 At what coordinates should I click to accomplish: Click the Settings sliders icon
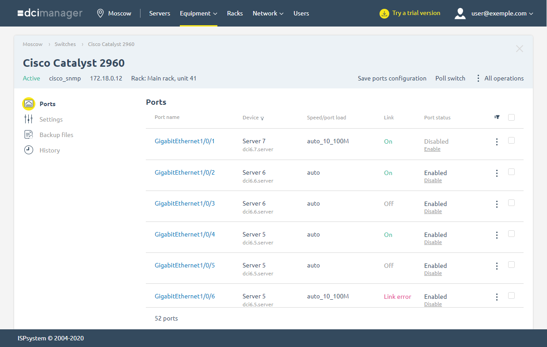pyautogui.click(x=29, y=119)
